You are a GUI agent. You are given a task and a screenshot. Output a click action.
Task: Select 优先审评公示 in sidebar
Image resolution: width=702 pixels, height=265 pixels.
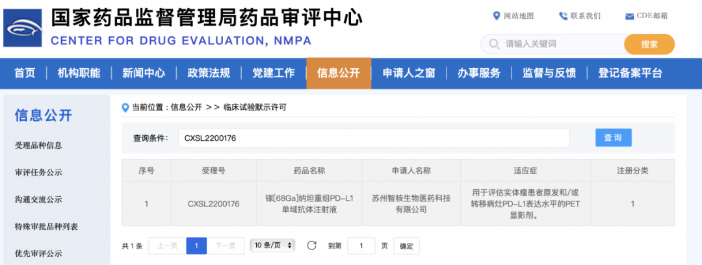point(38,254)
